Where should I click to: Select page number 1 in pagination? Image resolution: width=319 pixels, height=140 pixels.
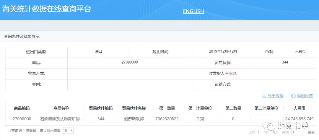(258, 132)
